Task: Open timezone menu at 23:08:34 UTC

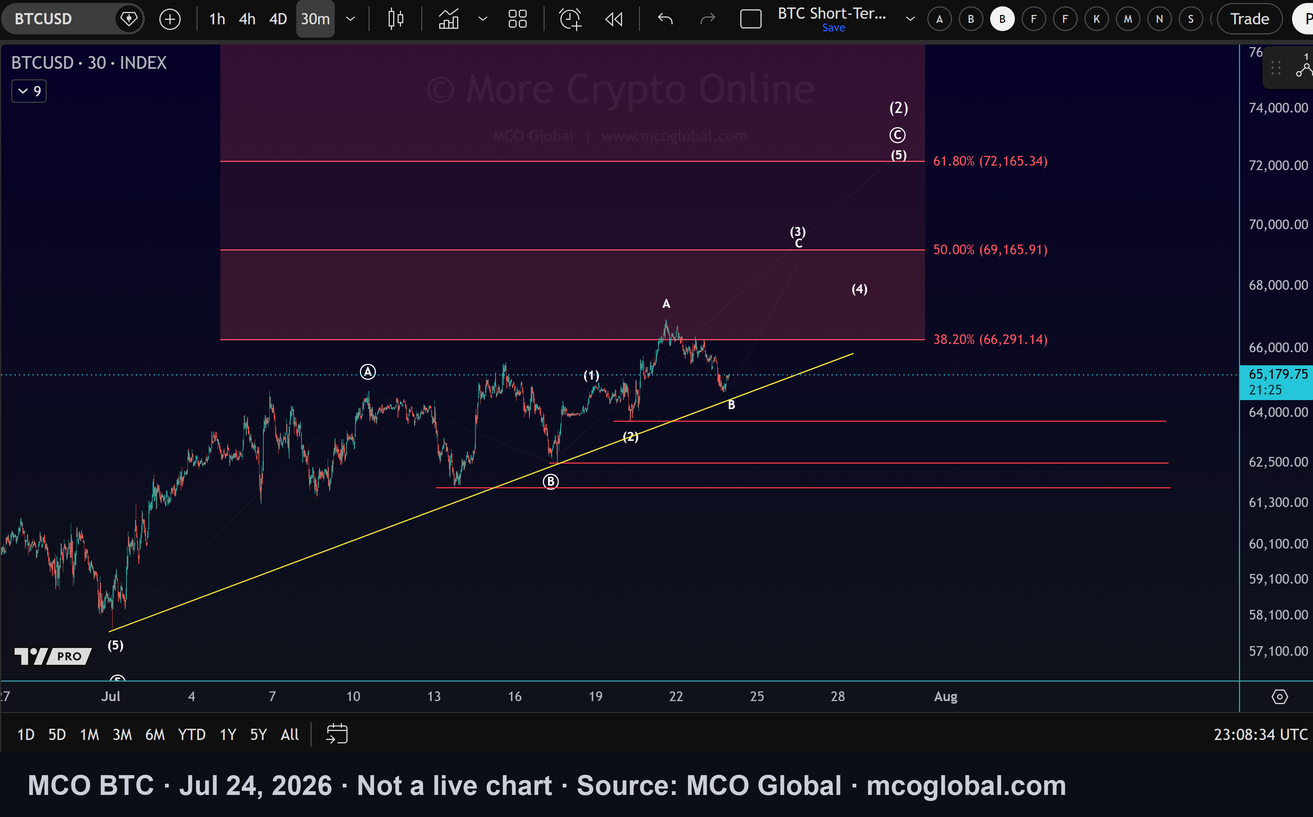Action: (x=1261, y=735)
